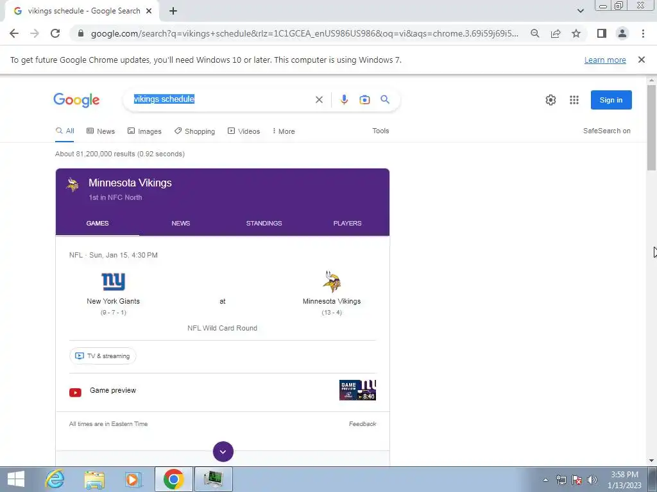Image resolution: width=657 pixels, height=492 pixels.
Task: Open TV & streaming options
Action: [x=103, y=356]
